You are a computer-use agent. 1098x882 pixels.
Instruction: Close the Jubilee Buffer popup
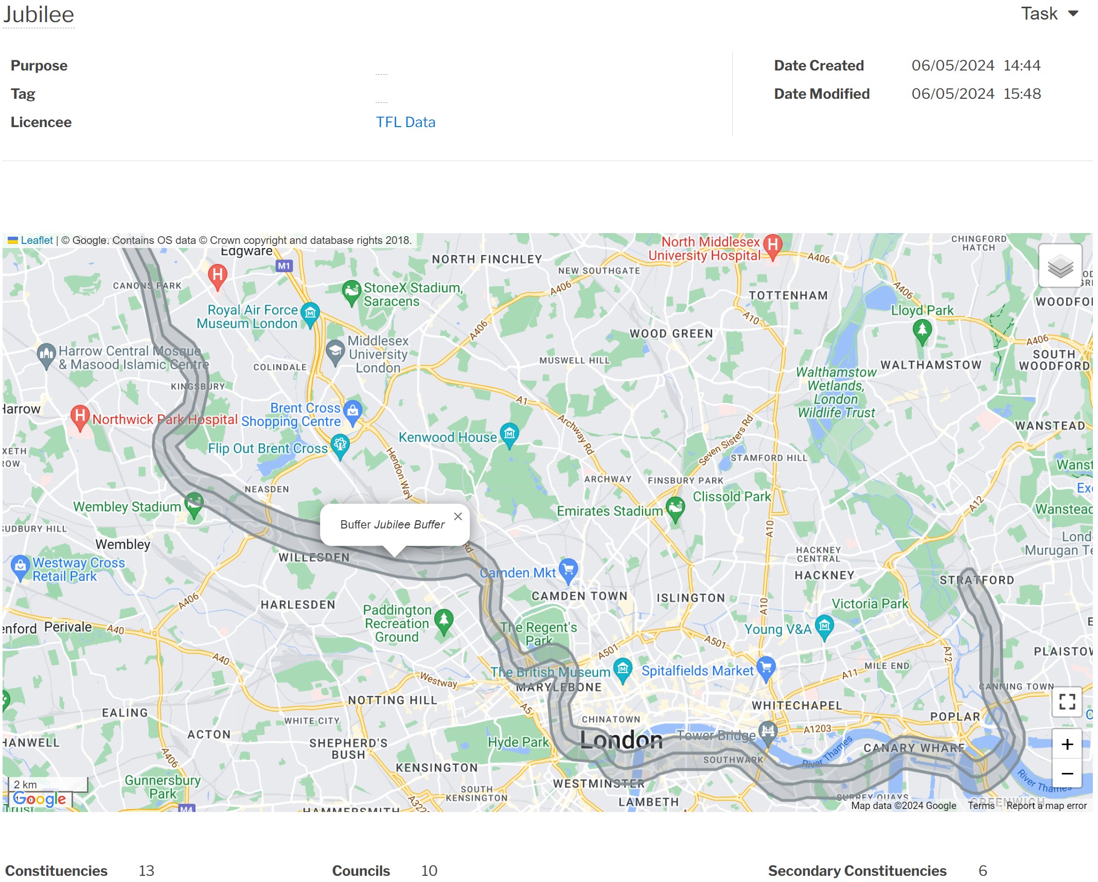[x=458, y=517]
